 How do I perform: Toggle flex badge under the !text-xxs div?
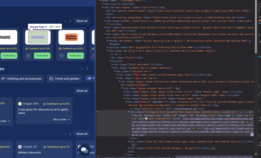134,145
